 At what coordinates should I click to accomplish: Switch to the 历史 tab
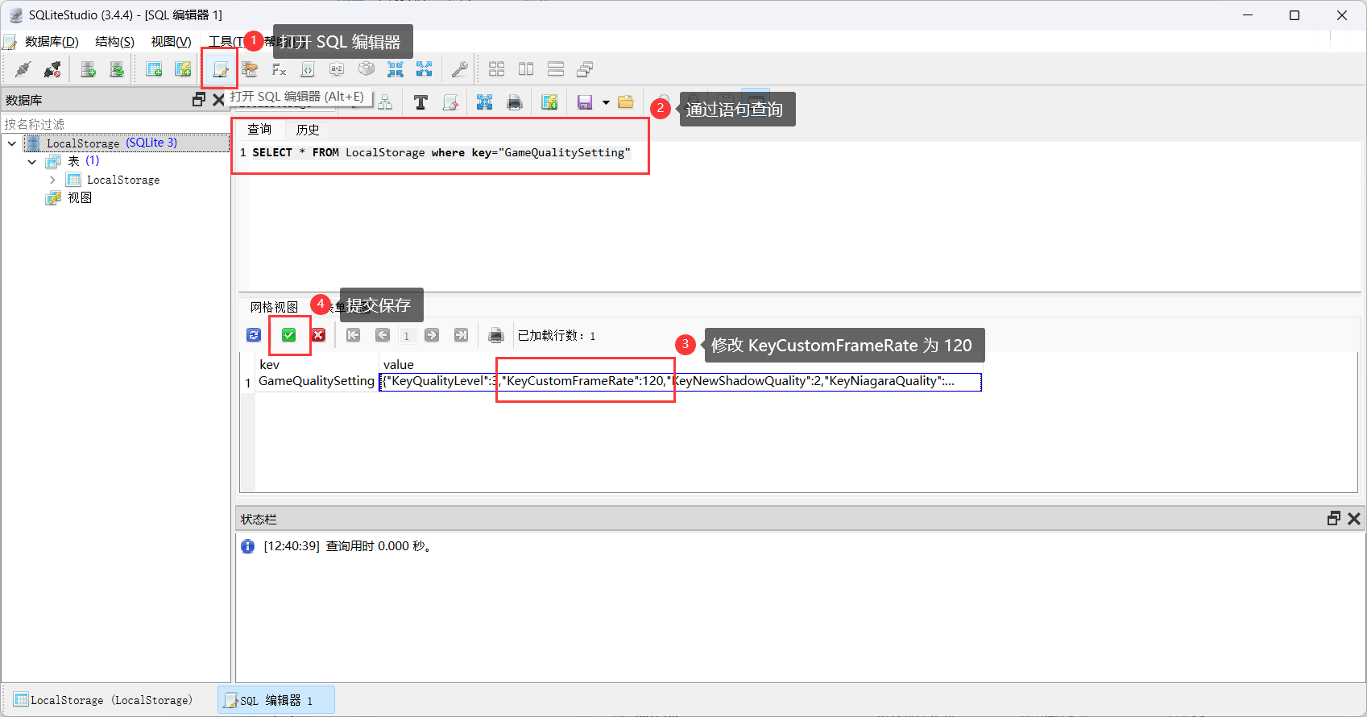pyautogui.click(x=308, y=129)
